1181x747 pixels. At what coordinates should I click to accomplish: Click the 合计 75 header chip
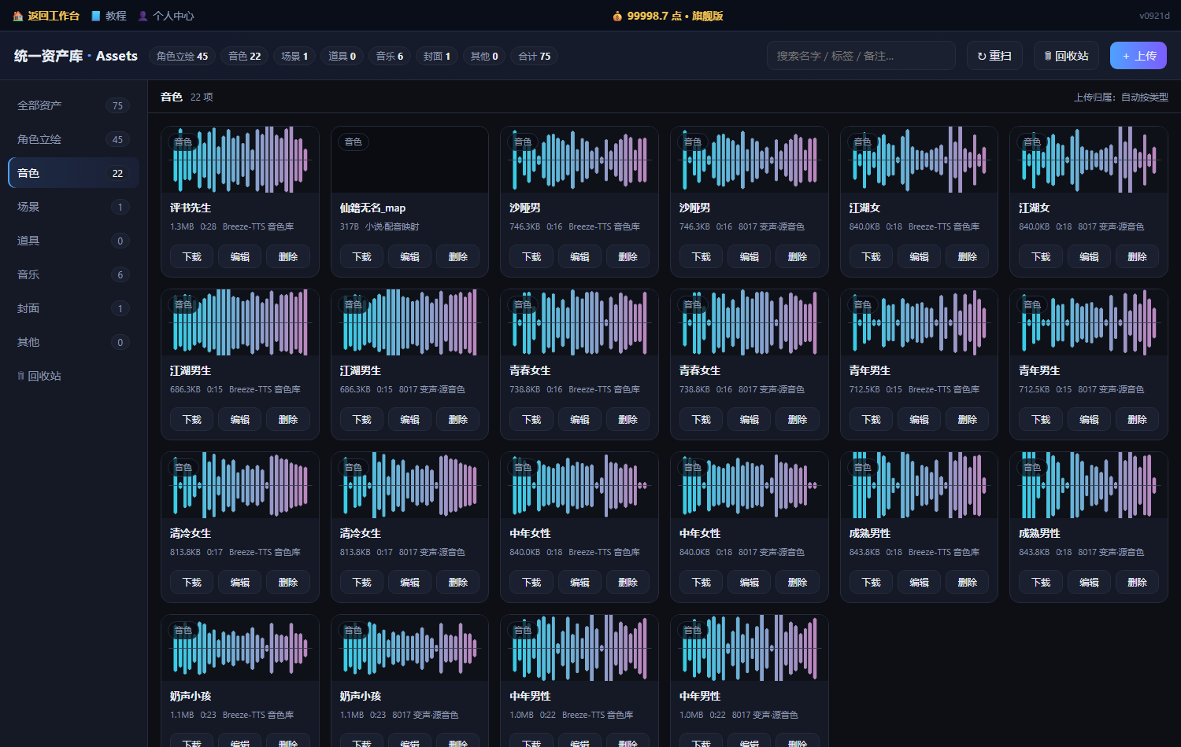coord(535,56)
